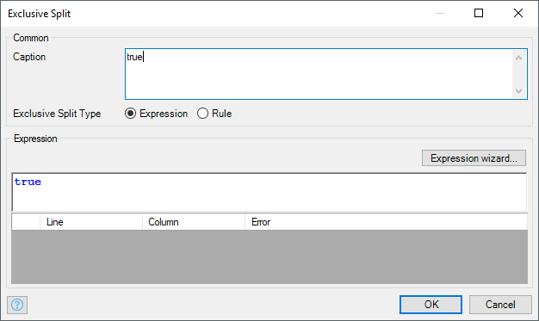Click inside the expression editor containing true
The width and height of the screenshot is (539, 321).
(269, 192)
